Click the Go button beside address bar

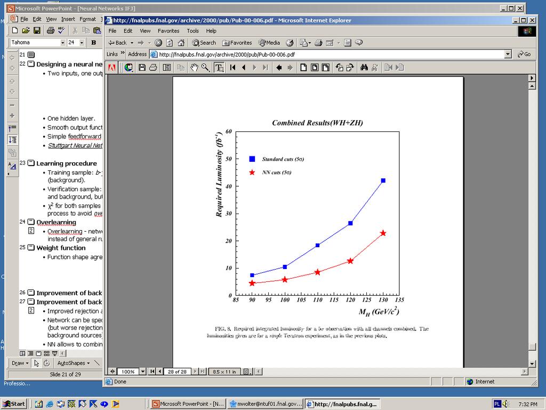tap(524, 54)
